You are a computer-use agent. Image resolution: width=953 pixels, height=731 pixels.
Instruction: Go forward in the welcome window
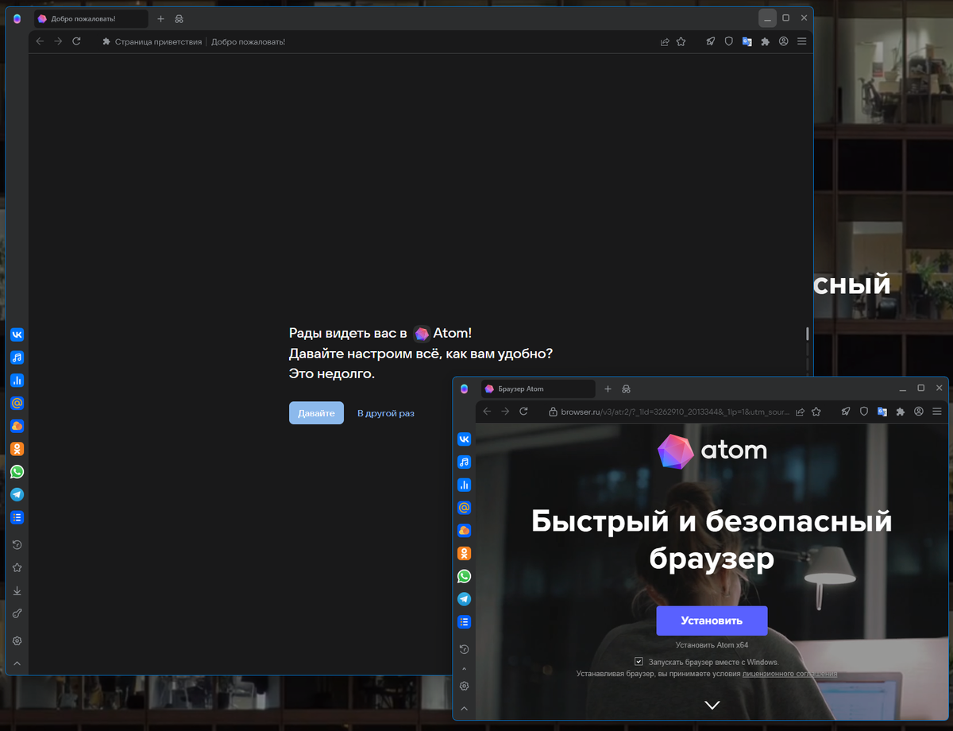(x=58, y=41)
